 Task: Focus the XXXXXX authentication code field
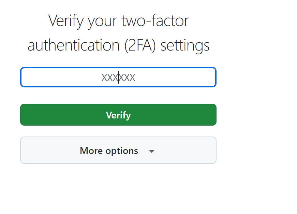pyautogui.click(x=118, y=77)
